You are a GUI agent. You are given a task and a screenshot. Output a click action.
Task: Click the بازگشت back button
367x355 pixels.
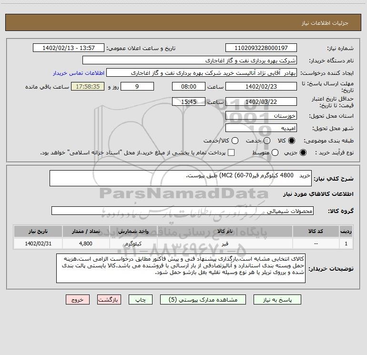coord(109,300)
